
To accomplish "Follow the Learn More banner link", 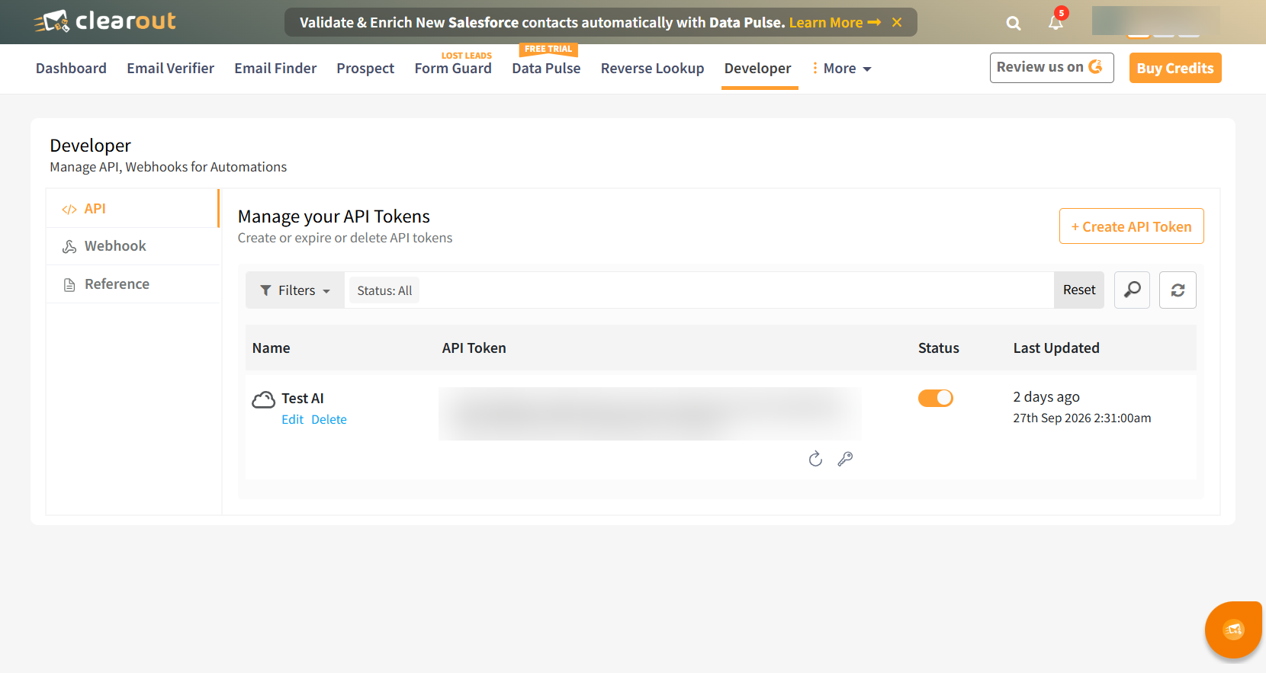I will click(x=834, y=22).
